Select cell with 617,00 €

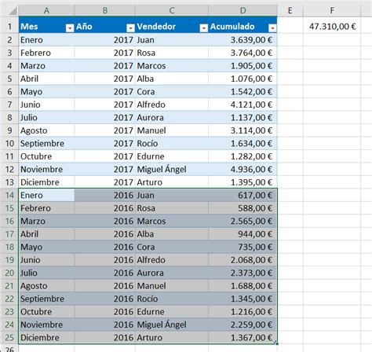tap(243, 195)
